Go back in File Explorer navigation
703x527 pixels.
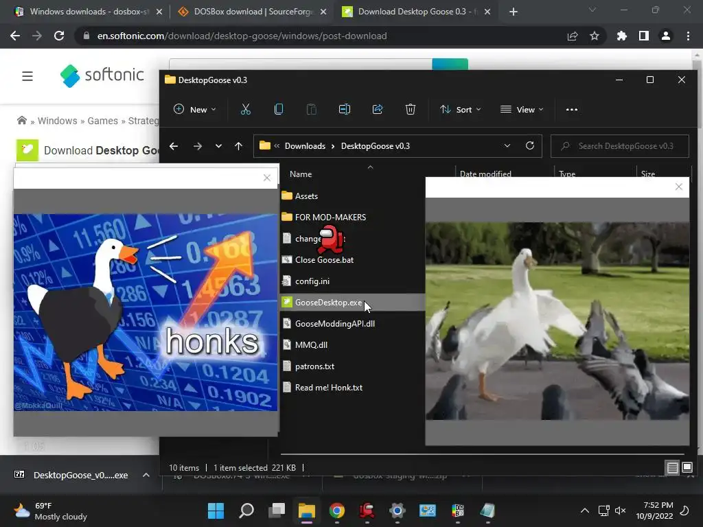[174, 146]
